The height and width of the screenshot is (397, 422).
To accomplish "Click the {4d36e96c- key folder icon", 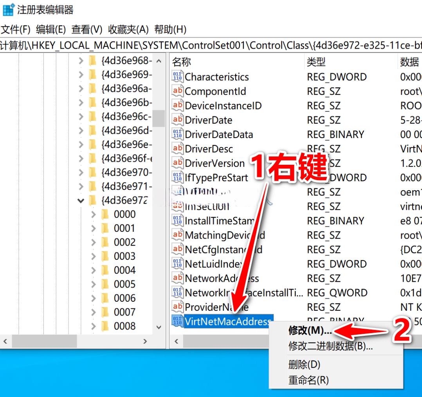I will point(92,117).
